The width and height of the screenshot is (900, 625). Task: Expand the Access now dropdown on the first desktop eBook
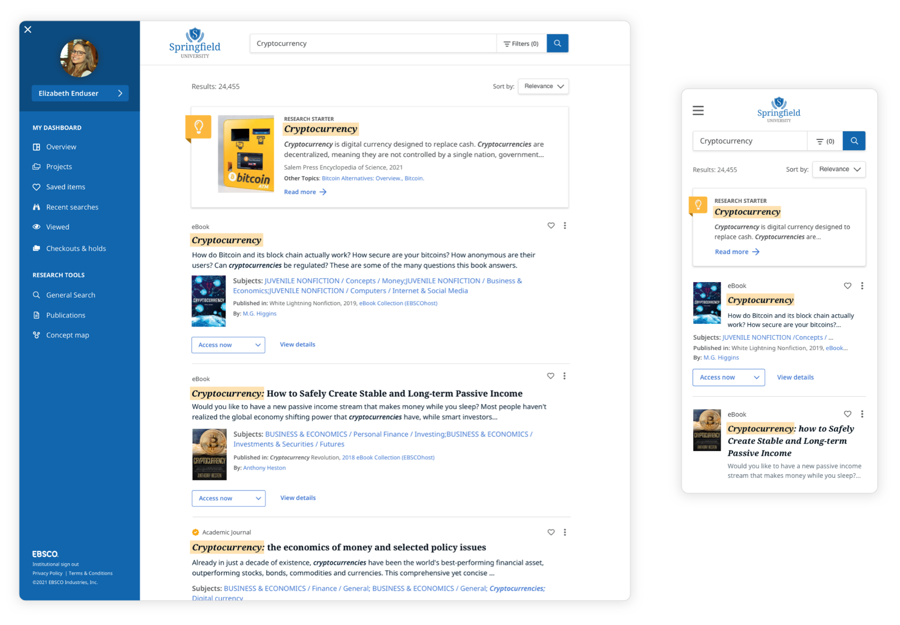tap(228, 345)
